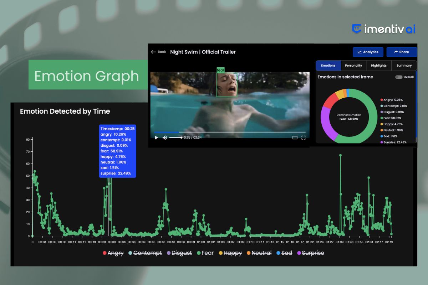Screen dimensions: 428x285
Task: Adjust the video volume slider
Action: [x=175, y=138]
